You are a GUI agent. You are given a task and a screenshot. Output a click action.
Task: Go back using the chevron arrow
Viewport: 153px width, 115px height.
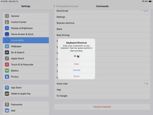pos(54,6)
